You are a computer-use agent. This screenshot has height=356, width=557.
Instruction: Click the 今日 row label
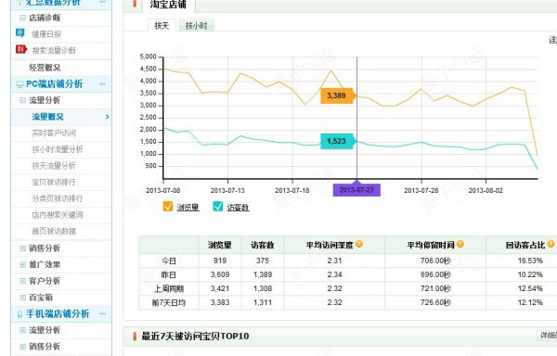pos(169,261)
